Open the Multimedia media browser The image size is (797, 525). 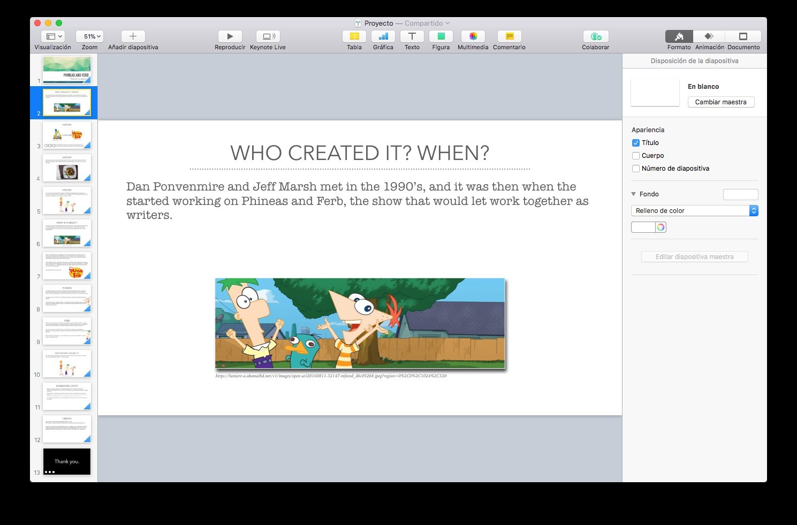point(473,36)
